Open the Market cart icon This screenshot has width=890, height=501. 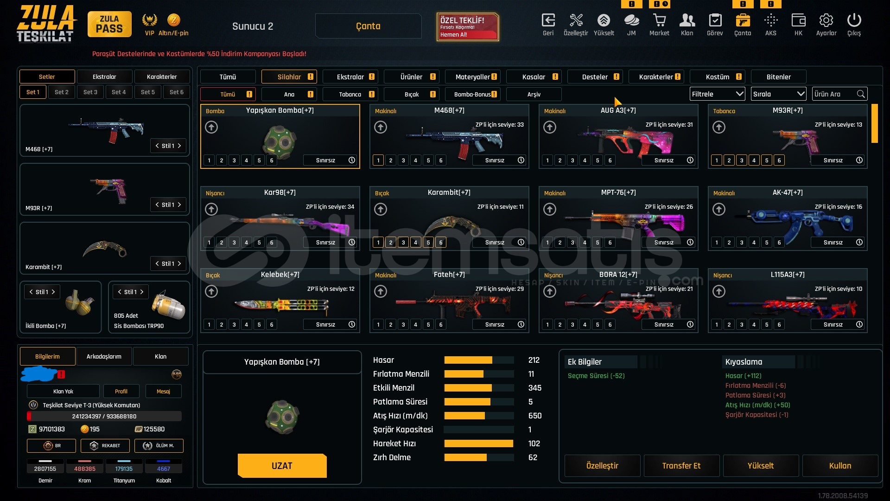659,20
